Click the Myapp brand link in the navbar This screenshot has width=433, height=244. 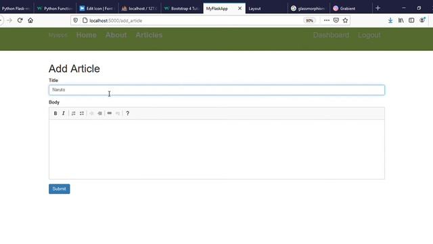[x=58, y=35]
